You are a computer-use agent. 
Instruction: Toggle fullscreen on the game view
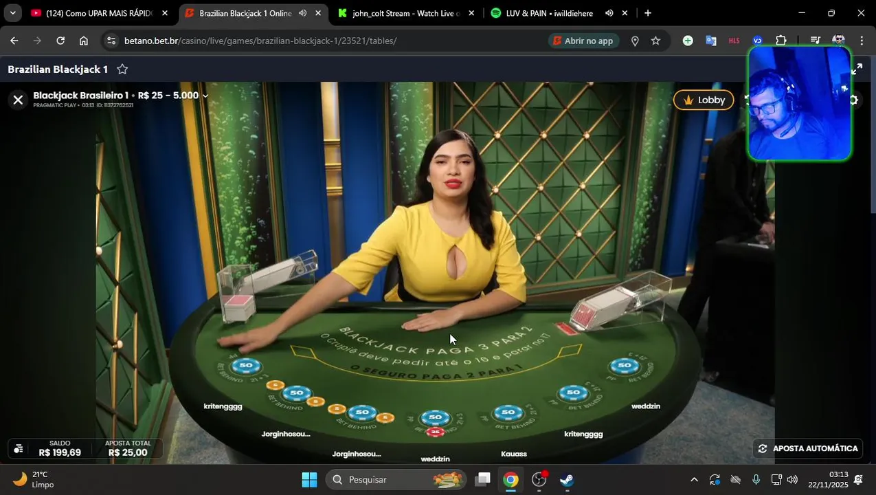[857, 69]
